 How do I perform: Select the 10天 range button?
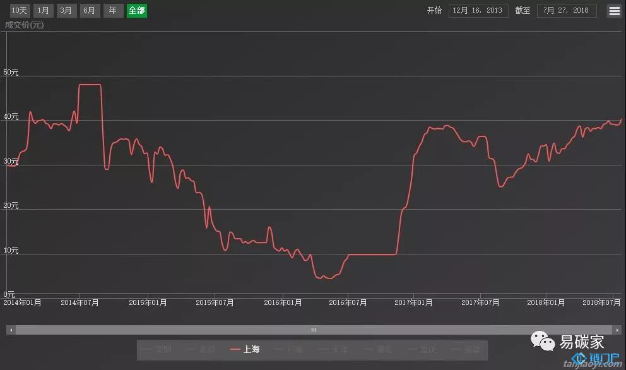point(19,11)
